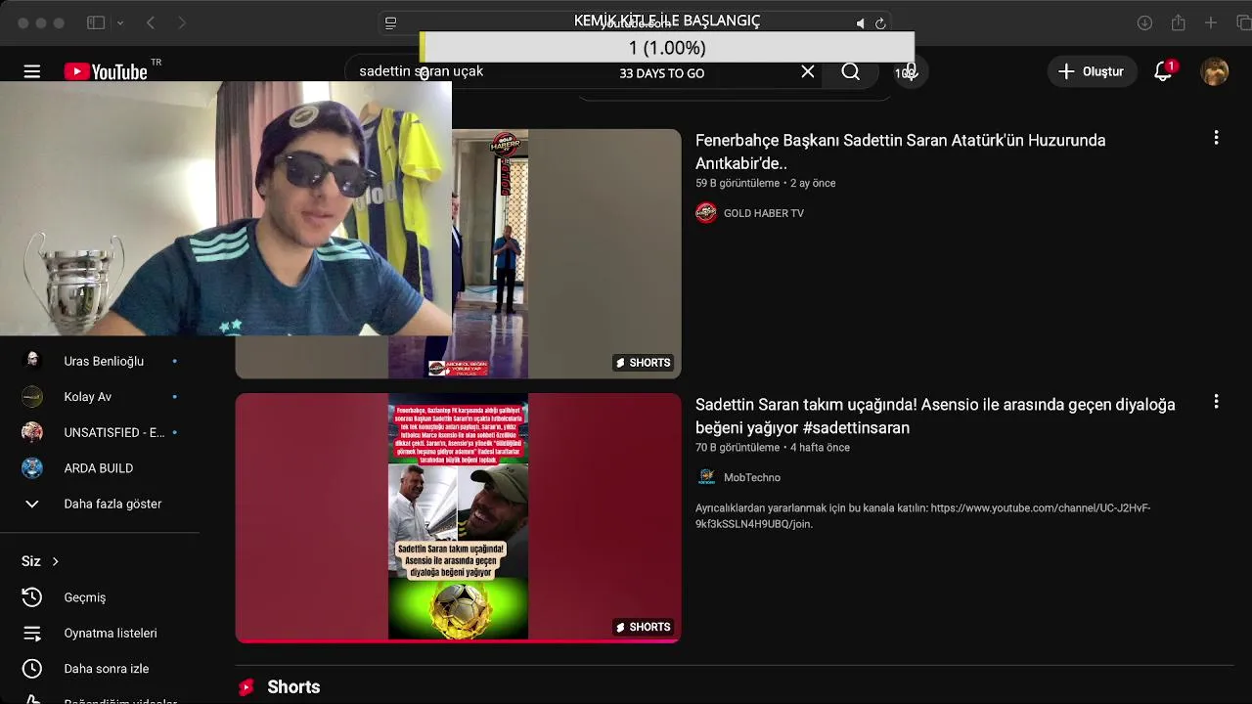Screen dimensions: 1252x704
Task: Click the SHORTS badge on Asensio thumbnail
Action: pos(643,627)
